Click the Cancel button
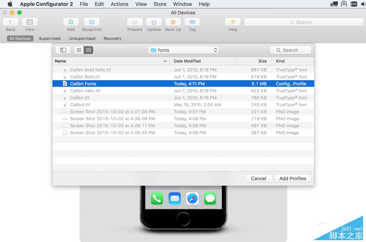This screenshot has height=242, width=366. pos(258,178)
